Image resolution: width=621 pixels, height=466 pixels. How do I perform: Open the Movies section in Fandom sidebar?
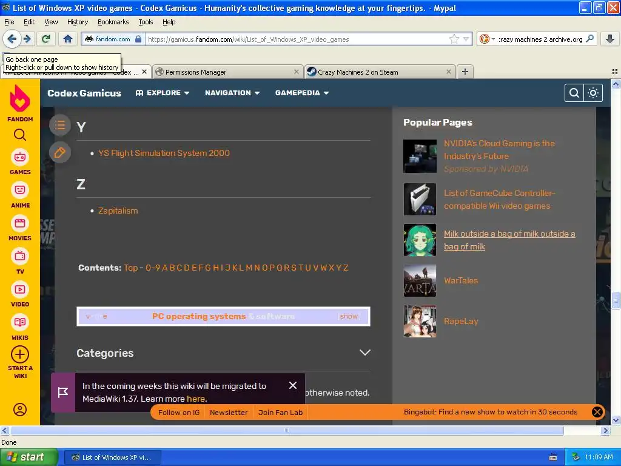coord(20,228)
